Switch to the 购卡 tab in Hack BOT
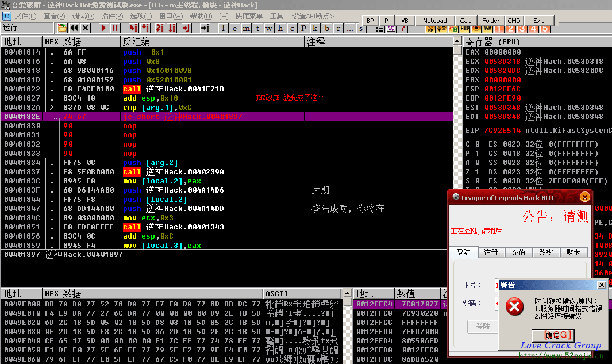The height and width of the screenshot is (364, 612). pyautogui.click(x=573, y=252)
